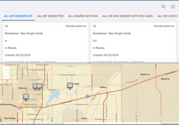The width and height of the screenshot is (179, 125).
Task: Click the I-44 highway shield on map
Action: [x=87, y=96]
